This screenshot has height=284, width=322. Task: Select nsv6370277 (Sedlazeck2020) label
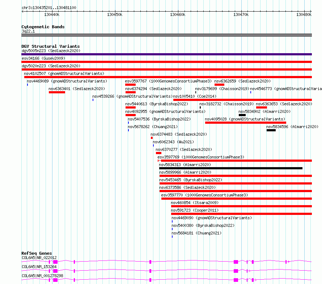tap(183, 149)
